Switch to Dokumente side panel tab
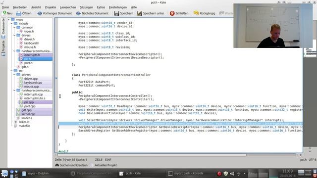This screenshot has height=178, width=317. (3, 28)
